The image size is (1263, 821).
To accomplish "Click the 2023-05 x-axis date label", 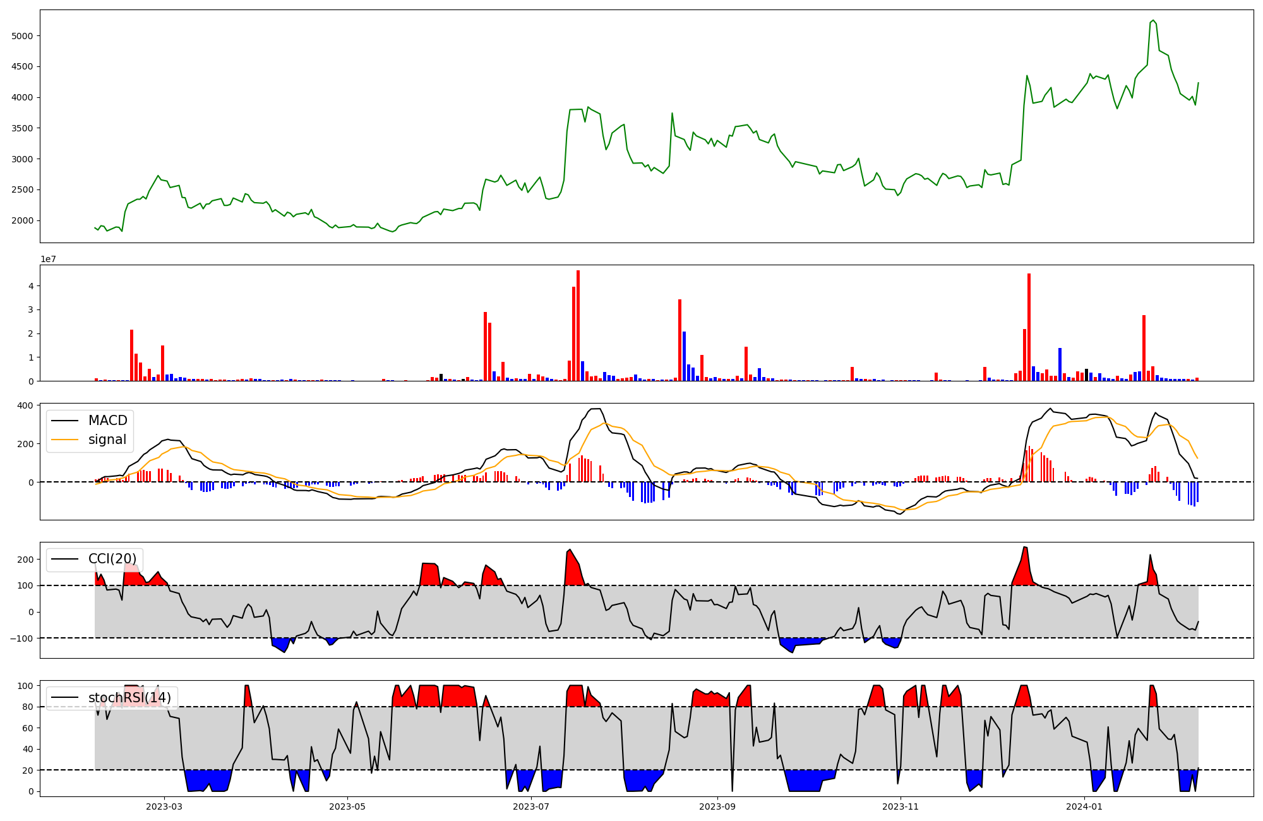I will (x=347, y=806).
